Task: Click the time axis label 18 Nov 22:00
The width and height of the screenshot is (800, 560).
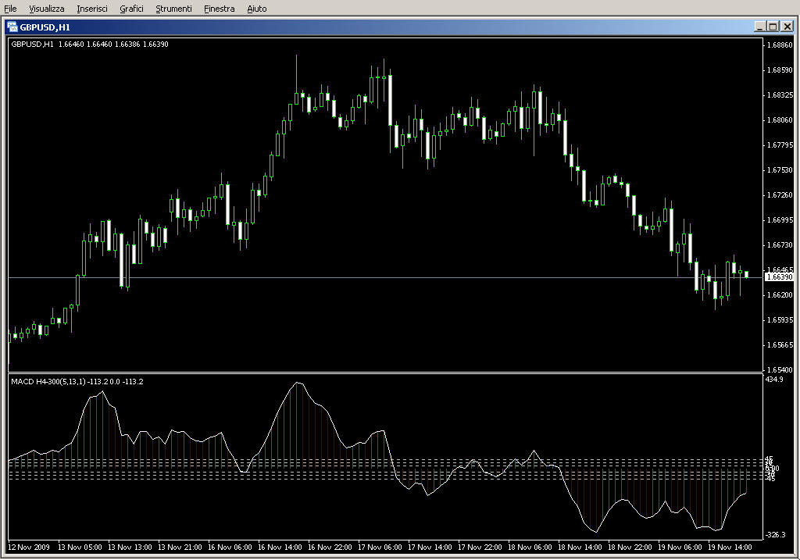Action: tap(630, 548)
